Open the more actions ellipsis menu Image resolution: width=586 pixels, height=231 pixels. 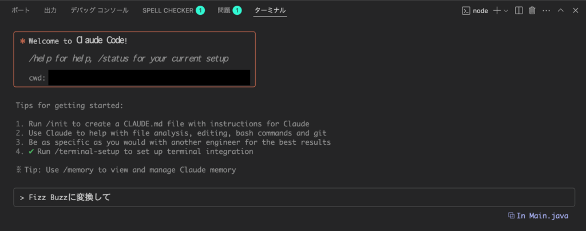coord(547,11)
